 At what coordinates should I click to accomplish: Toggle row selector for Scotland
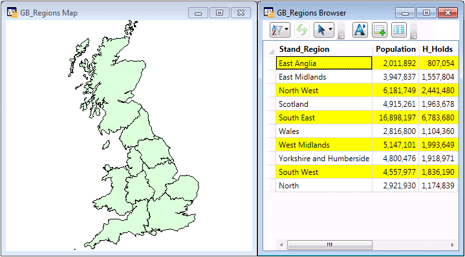coord(272,104)
